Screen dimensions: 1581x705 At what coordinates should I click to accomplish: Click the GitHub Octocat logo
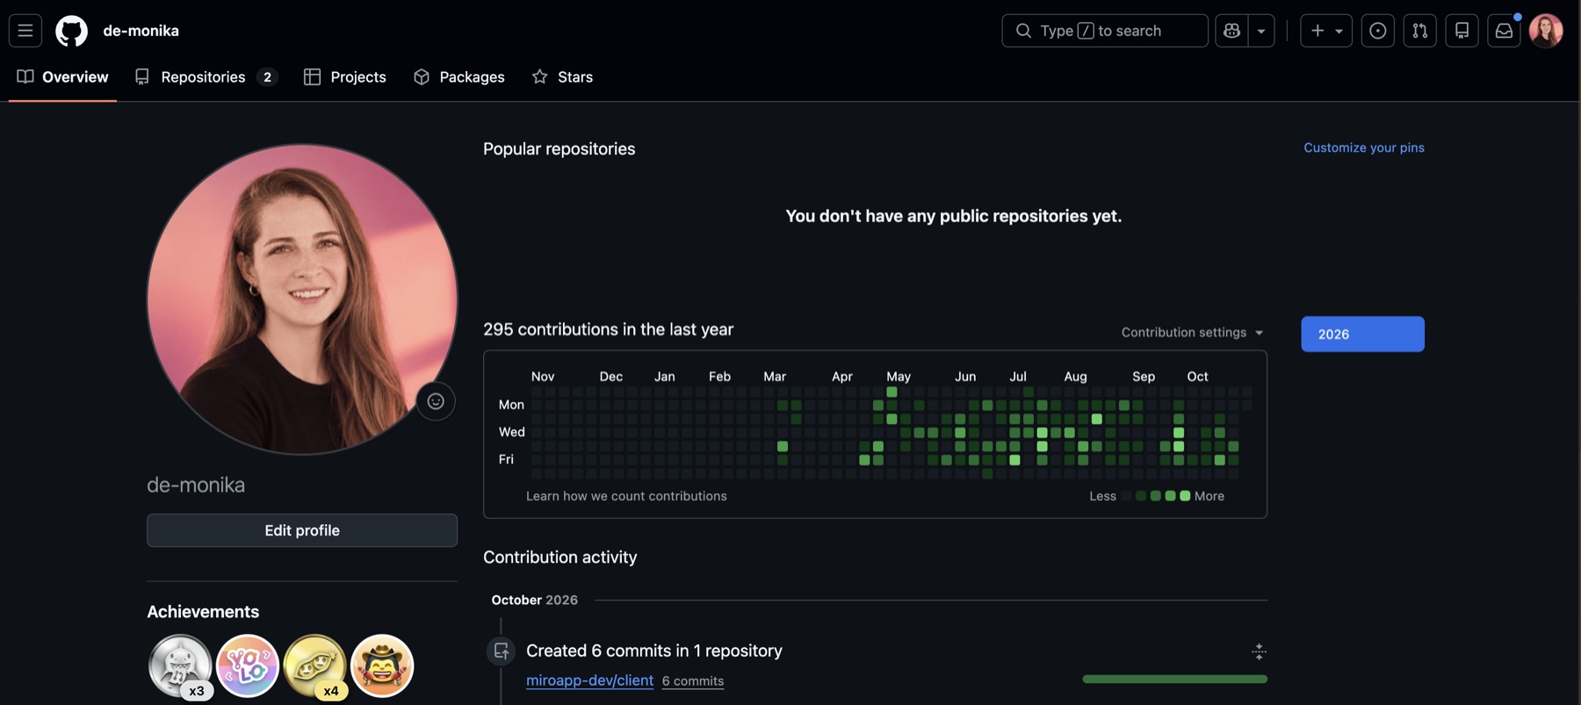point(72,31)
